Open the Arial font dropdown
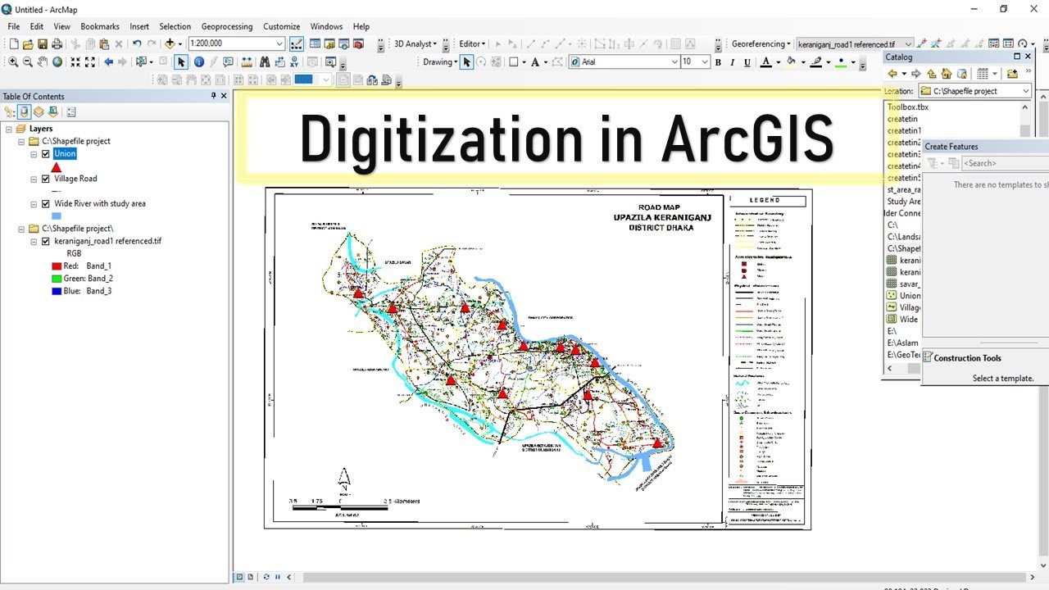 click(674, 62)
